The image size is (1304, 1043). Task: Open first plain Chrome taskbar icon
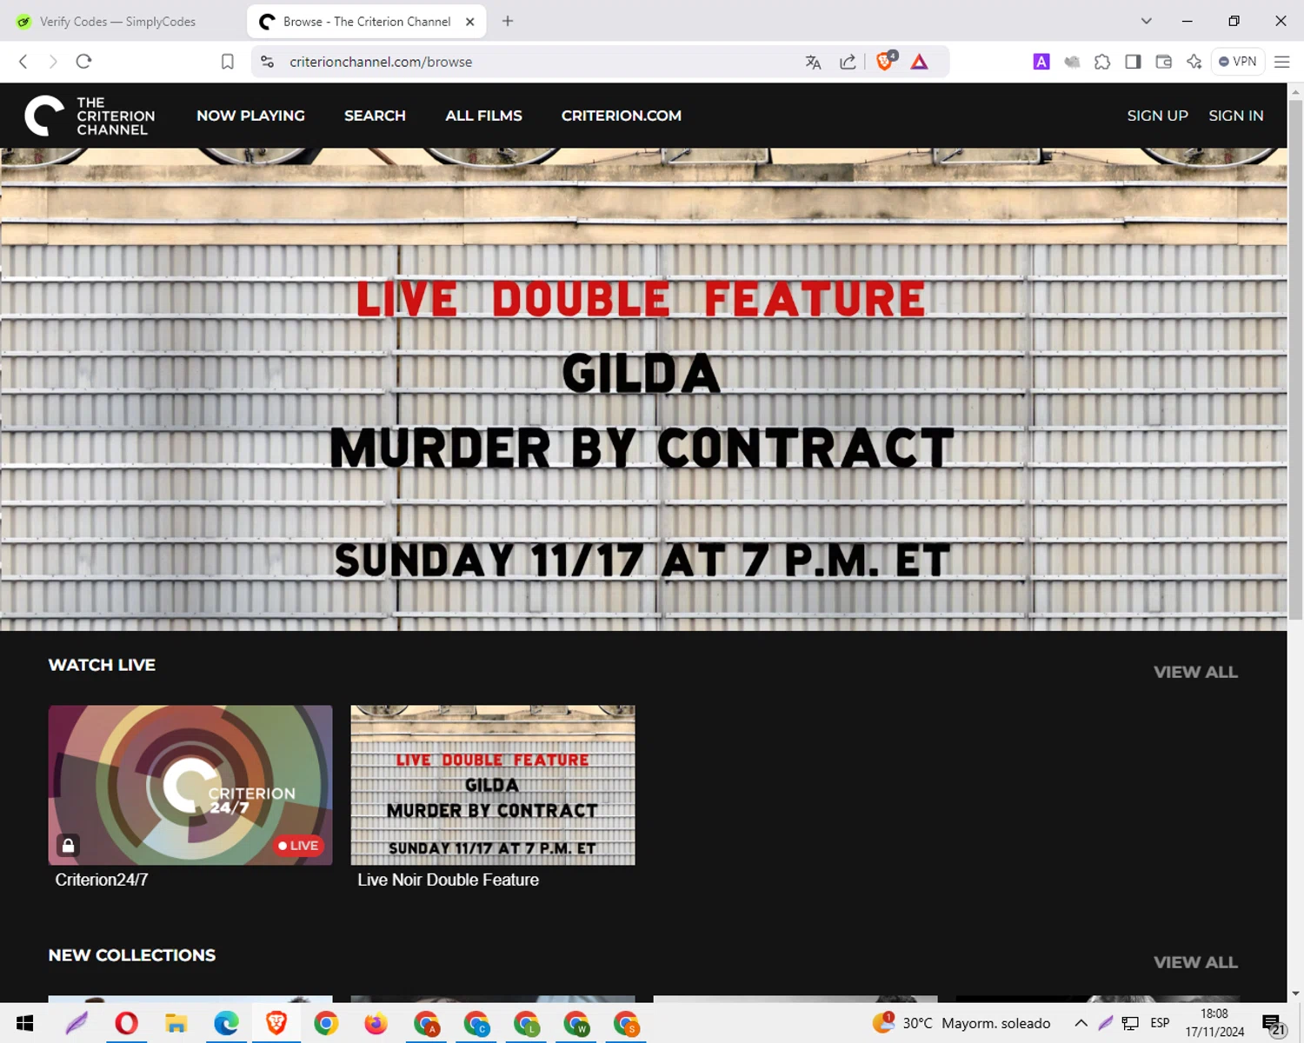point(326,1023)
